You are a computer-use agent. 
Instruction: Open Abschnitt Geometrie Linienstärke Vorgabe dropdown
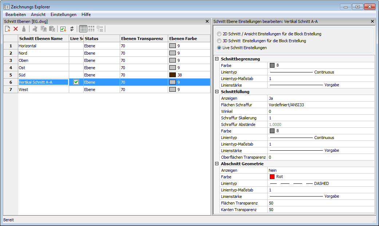(321, 197)
